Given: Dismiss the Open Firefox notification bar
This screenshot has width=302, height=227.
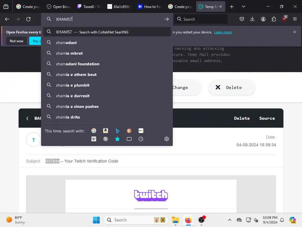Looking at the screenshot, I should click(295, 32).
